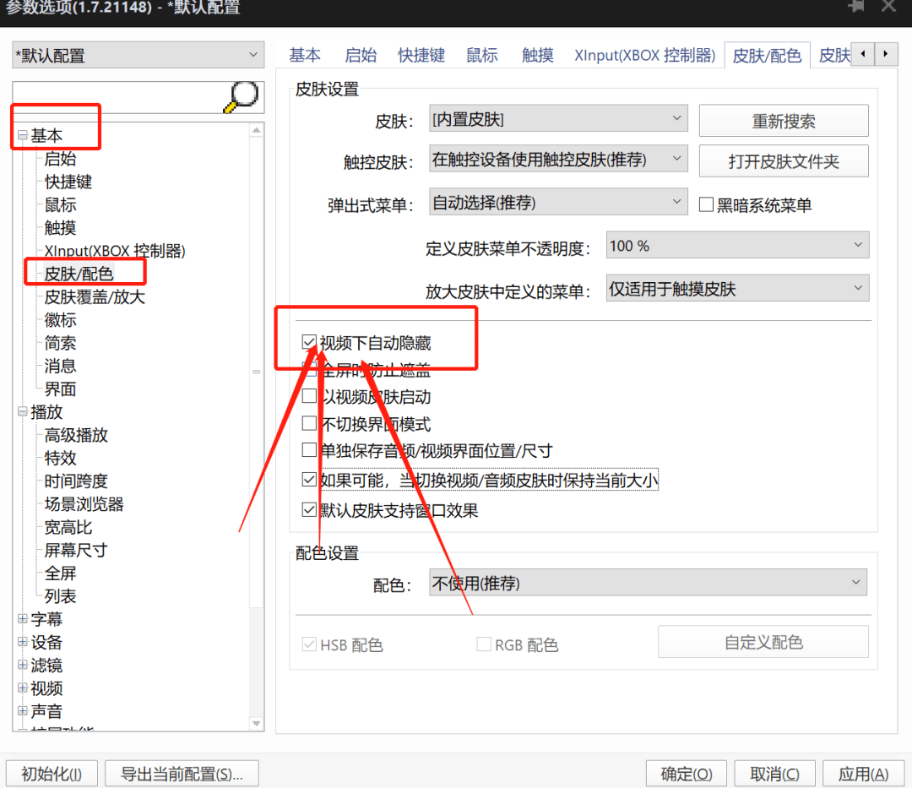912x788 pixels.
Task: Click tree panel scrollbar down arrow
Action: click(x=256, y=724)
